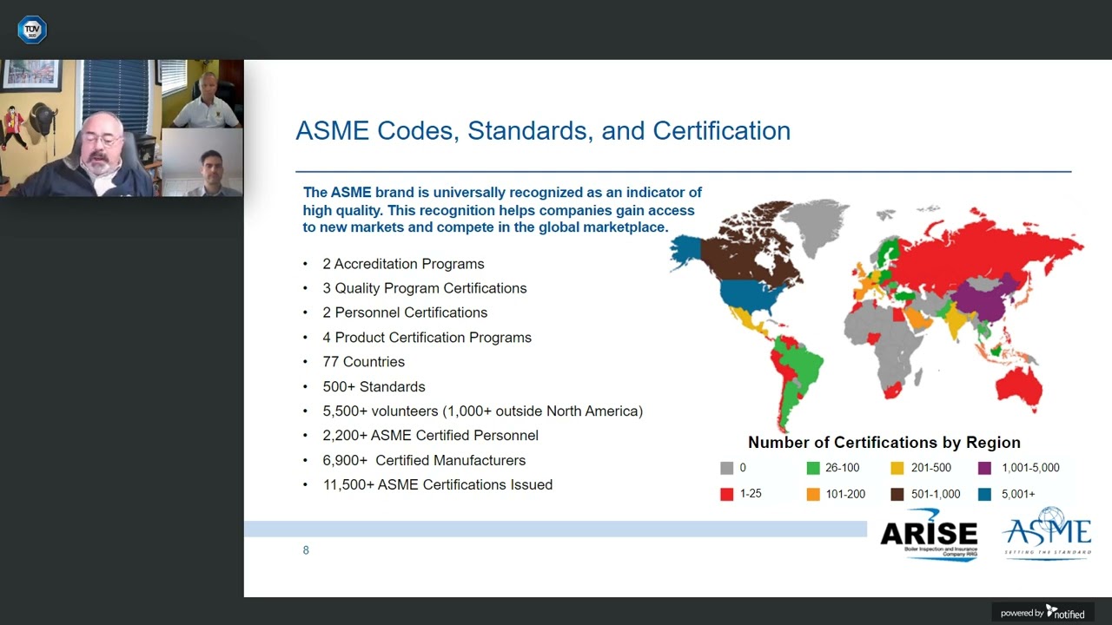Click the '5,500+ volunteers' bullet
This screenshot has height=625, width=1112.
tap(482, 411)
